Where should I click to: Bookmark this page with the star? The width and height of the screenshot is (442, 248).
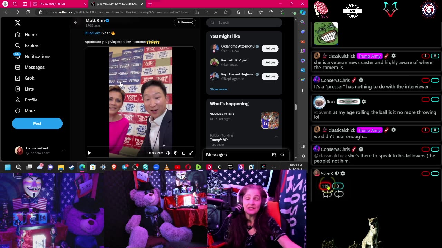226,12
